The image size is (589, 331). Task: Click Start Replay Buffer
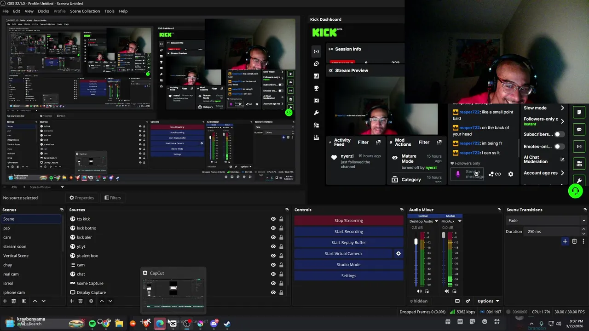click(x=348, y=243)
